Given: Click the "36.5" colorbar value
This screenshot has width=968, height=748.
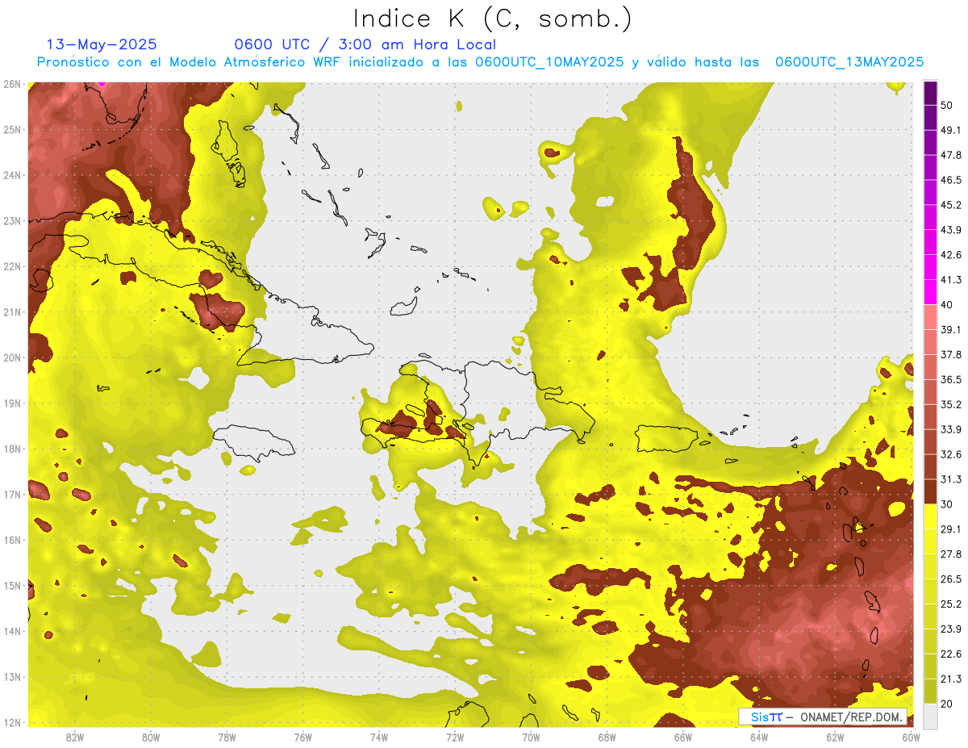Looking at the screenshot, I should pyautogui.click(x=951, y=379).
